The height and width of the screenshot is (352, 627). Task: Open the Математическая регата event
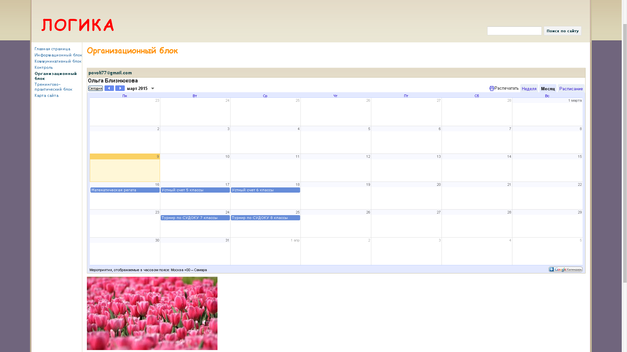tap(125, 190)
